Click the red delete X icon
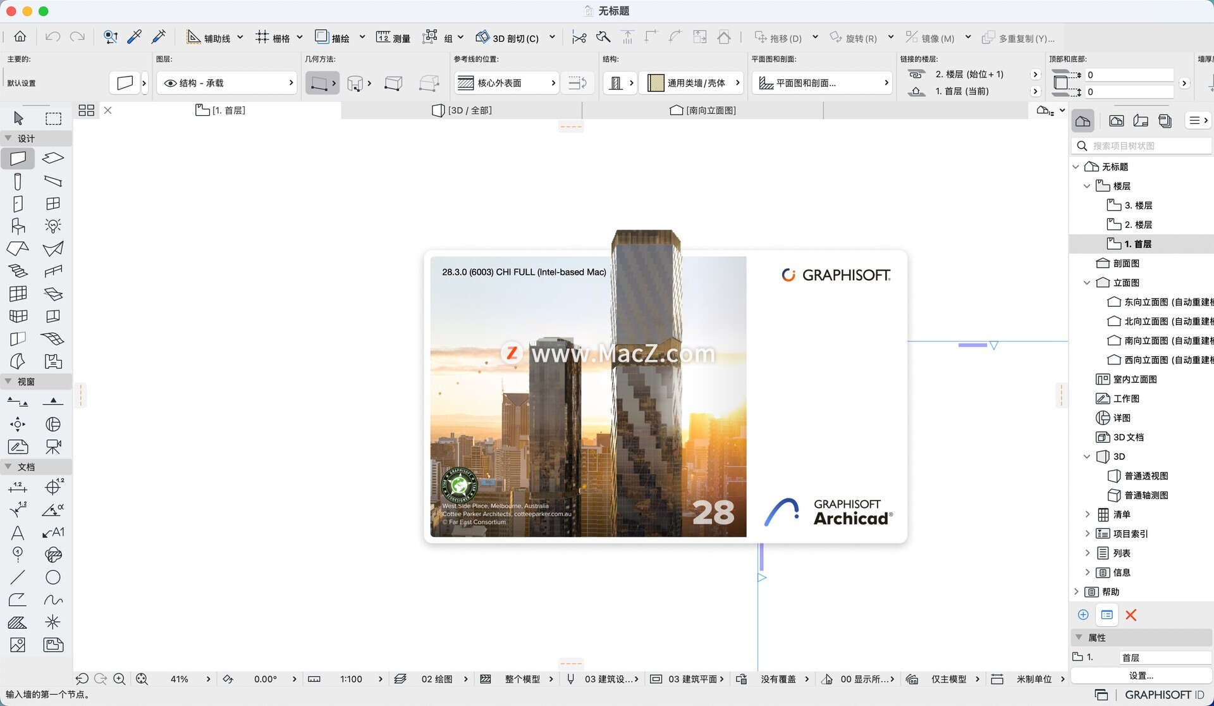The height and width of the screenshot is (706, 1214). coord(1131,615)
